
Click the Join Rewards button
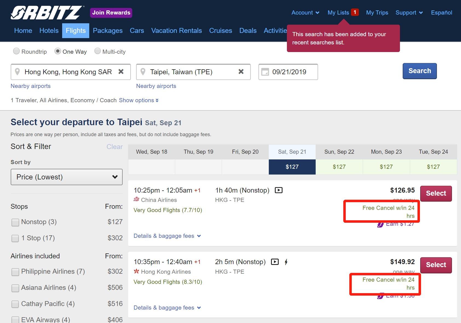(111, 13)
